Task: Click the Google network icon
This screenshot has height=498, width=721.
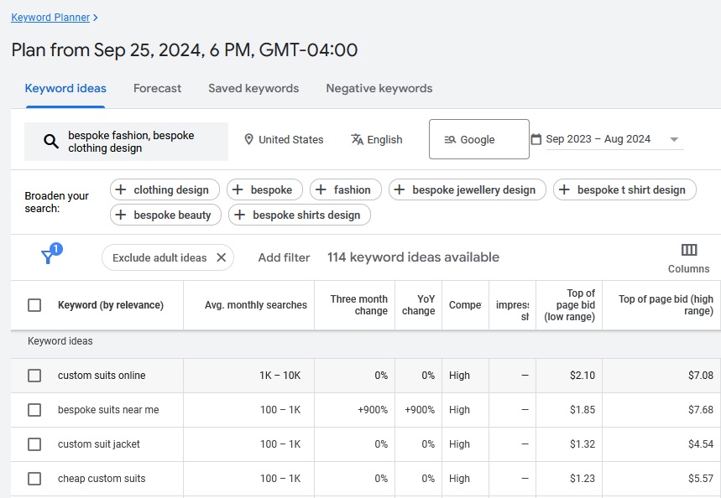Action: [452, 139]
